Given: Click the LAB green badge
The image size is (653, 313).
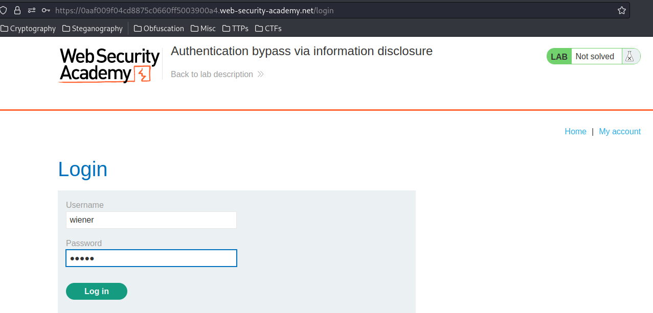Looking at the screenshot, I should click(559, 57).
